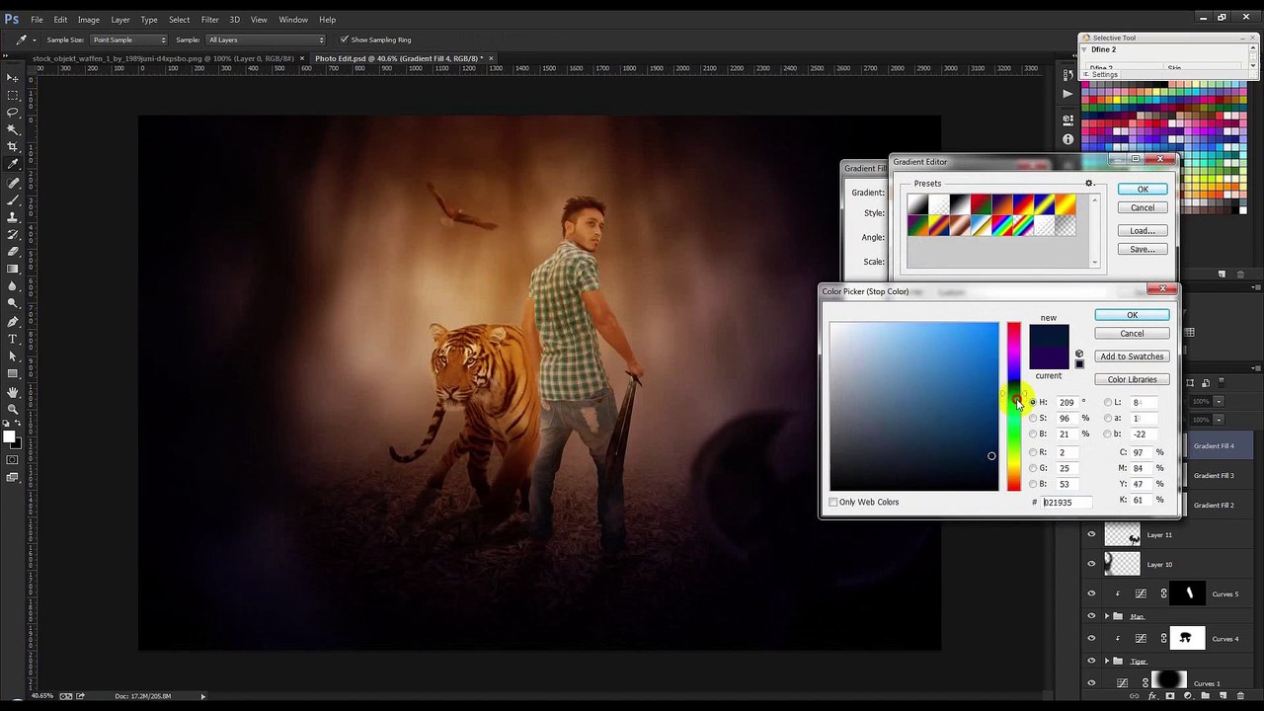Expand the Man layer group
The image size is (1264, 711).
coord(1106,616)
